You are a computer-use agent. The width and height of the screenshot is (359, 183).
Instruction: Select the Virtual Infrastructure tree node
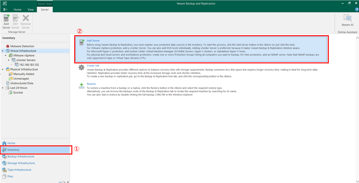[23, 51]
